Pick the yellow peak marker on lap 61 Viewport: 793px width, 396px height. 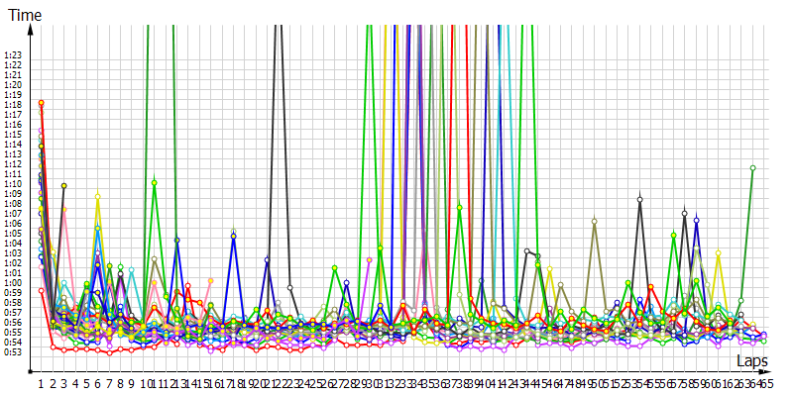719,252
